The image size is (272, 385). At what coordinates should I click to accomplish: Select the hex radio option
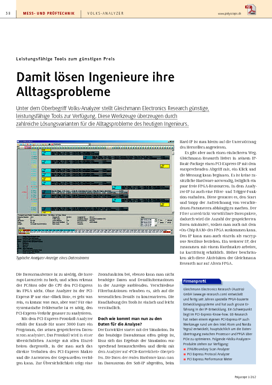(x=159, y=220)
